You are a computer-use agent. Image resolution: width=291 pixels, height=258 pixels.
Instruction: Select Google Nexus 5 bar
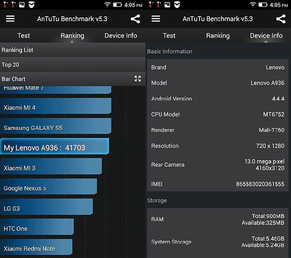tap(49, 187)
